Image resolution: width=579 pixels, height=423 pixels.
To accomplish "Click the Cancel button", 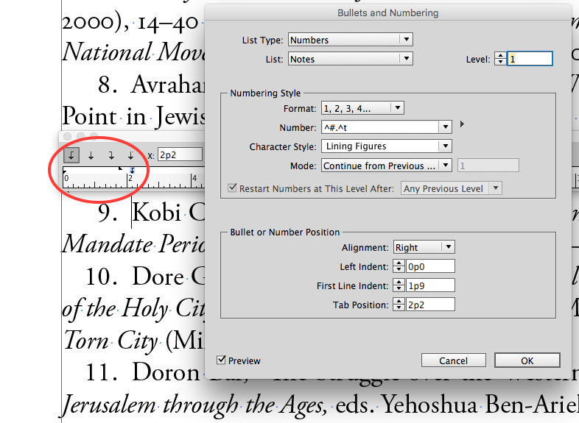I will [454, 360].
